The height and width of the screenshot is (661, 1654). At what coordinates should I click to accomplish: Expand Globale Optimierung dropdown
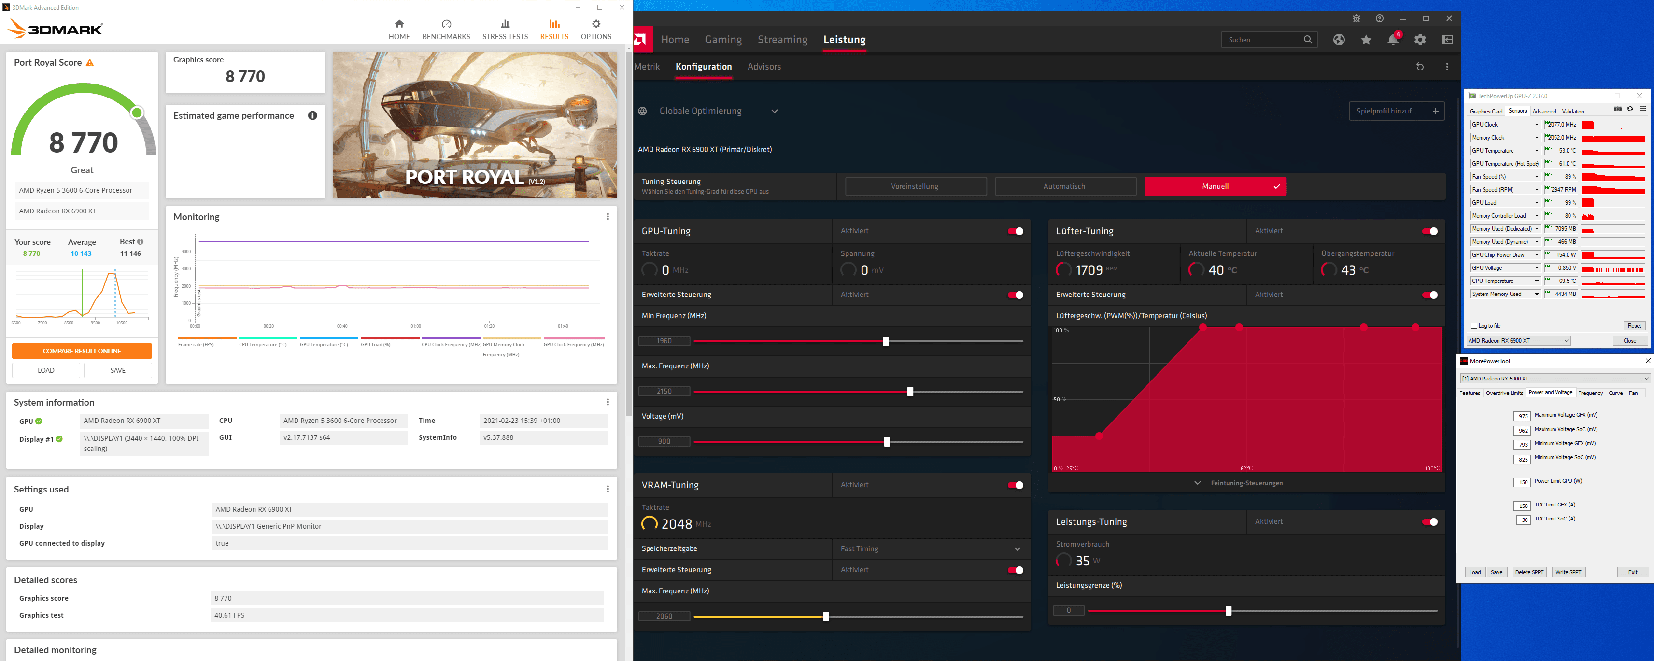pyautogui.click(x=774, y=111)
